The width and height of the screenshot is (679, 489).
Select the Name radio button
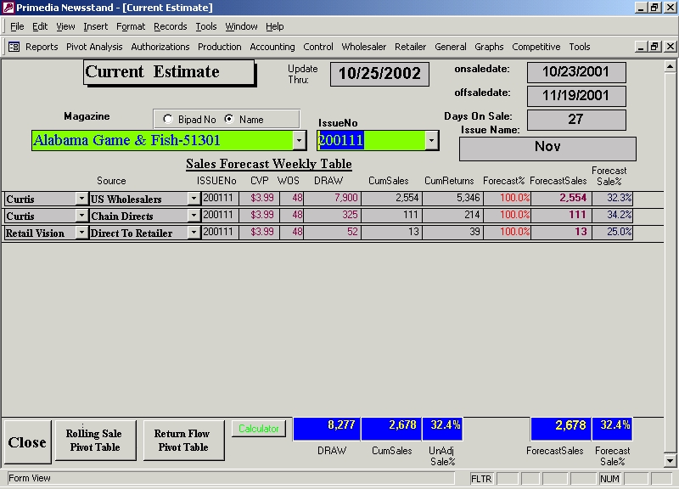[228, 120]
